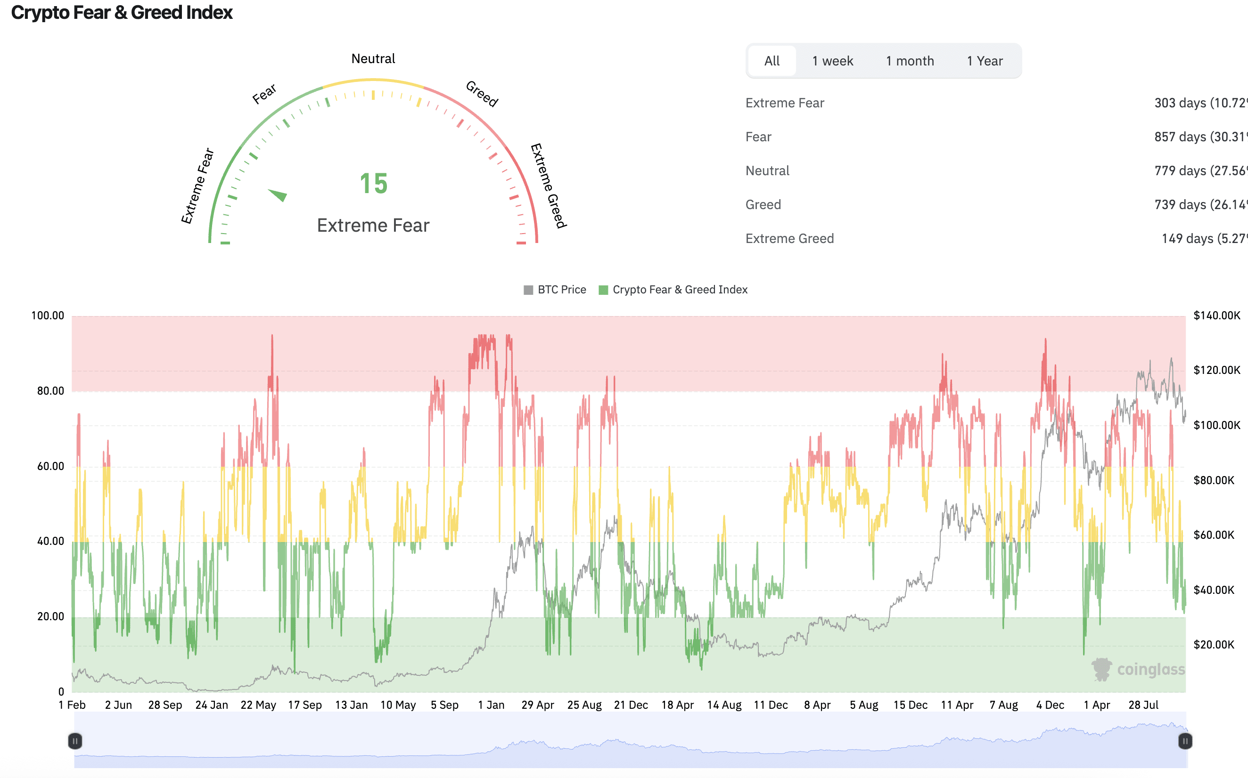This screenshot has height=778, width=1248.
Task: Click the Extreme Greed statistic row label
Action: pyautogui.click(x=789, y=239)
